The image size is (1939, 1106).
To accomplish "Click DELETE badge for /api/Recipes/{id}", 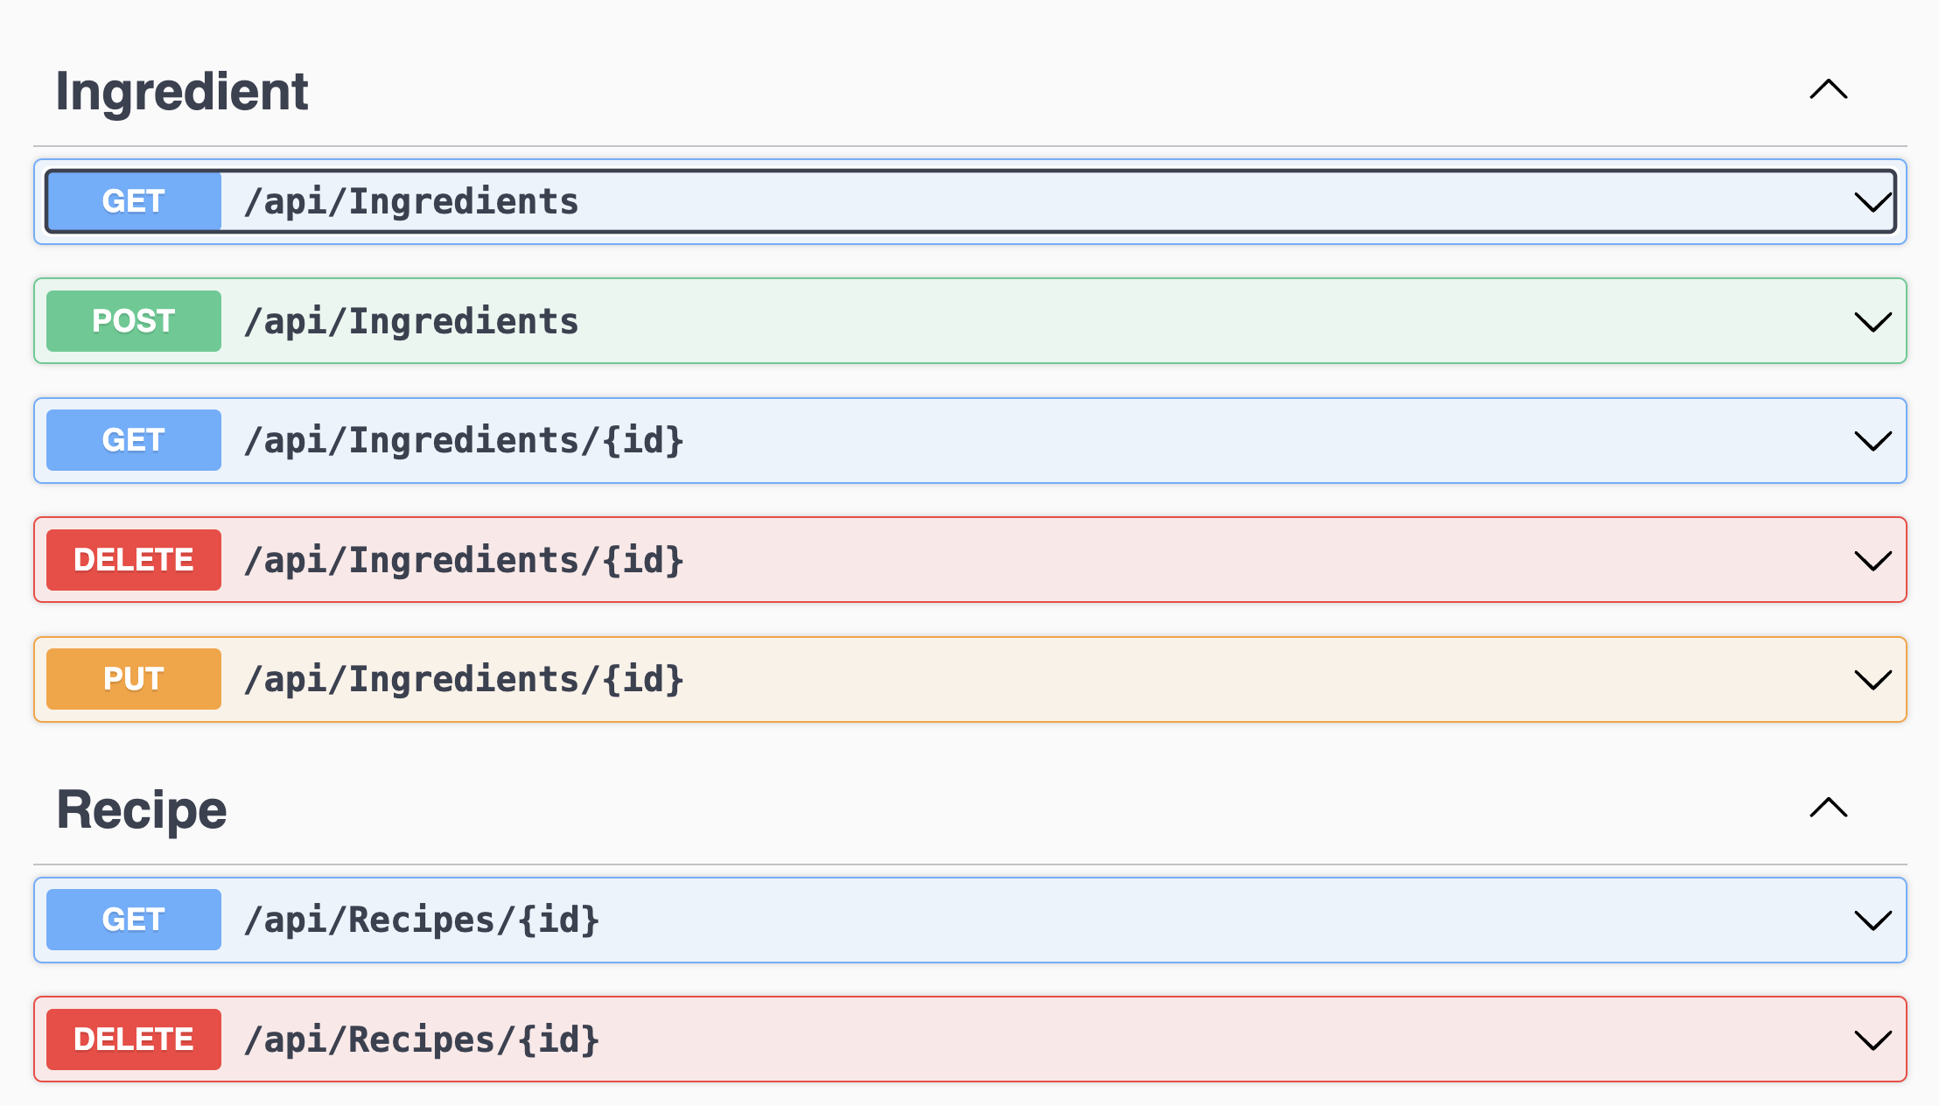I will [x=133, y=1039].
